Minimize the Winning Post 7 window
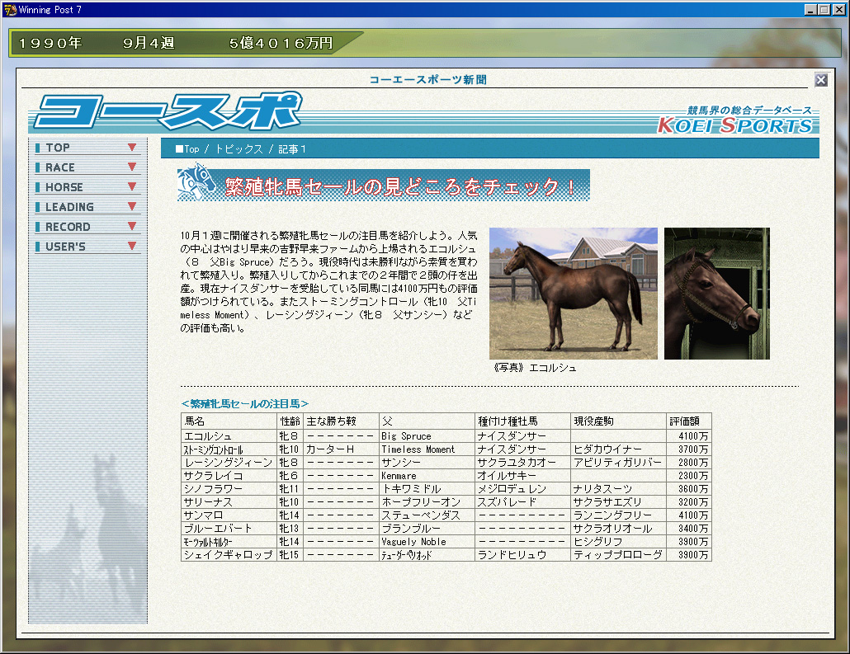The image size is (850, 654). 811,10
